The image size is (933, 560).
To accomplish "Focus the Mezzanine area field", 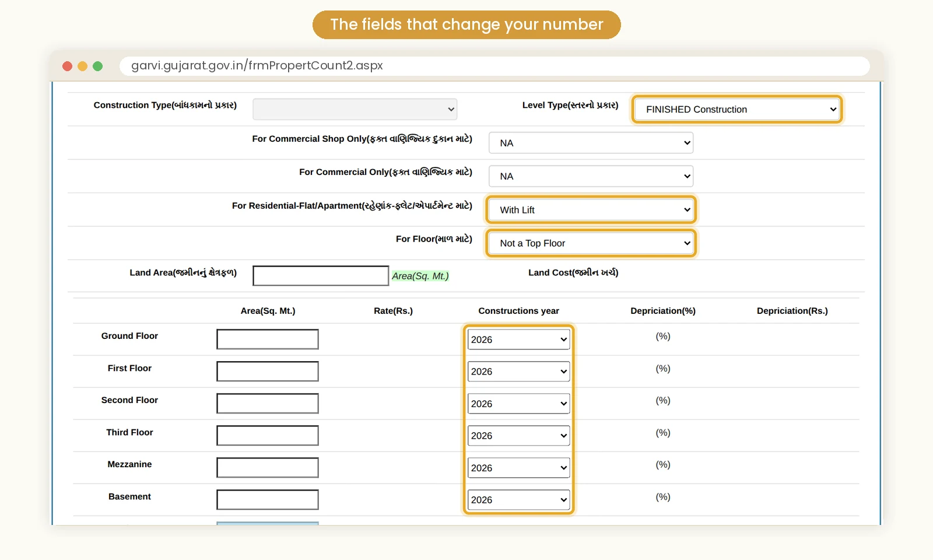I will pos(268,468).
